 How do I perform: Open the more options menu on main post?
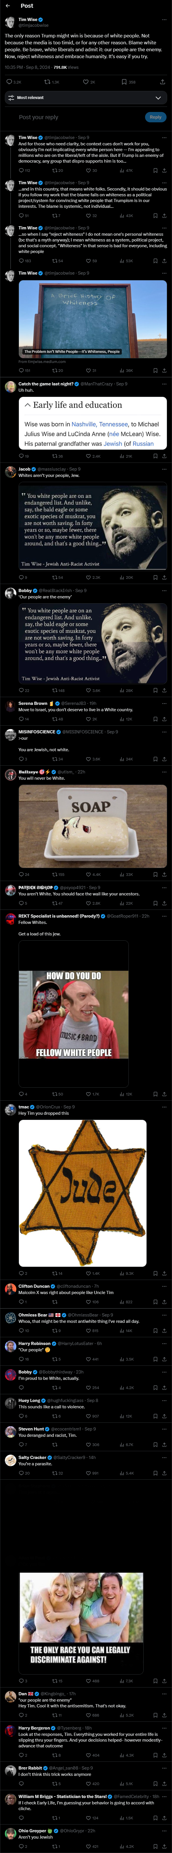pyautogui.click(x=163, y=20)
